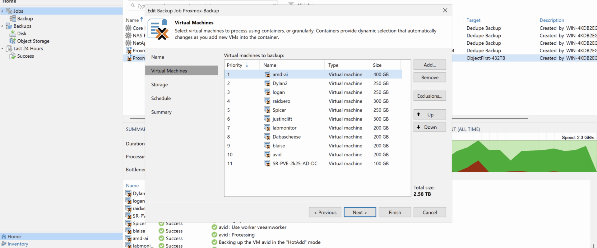Close the Edit Backup Job dialog
Image resolution: width=597 pixels, height=248 pixels.
445,11
